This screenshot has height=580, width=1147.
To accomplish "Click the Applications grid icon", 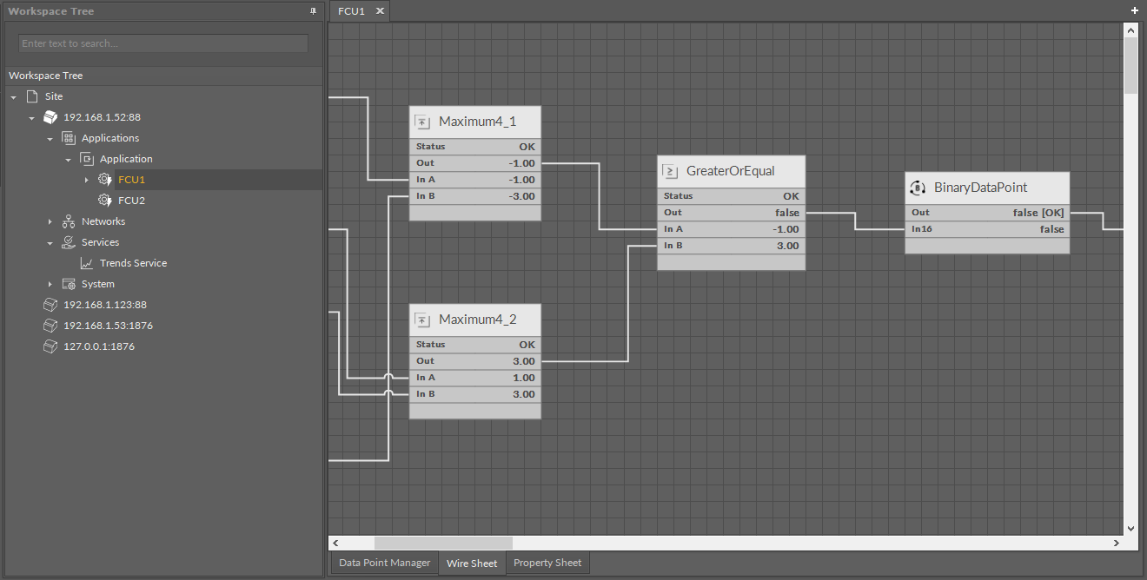I will 68,137.
